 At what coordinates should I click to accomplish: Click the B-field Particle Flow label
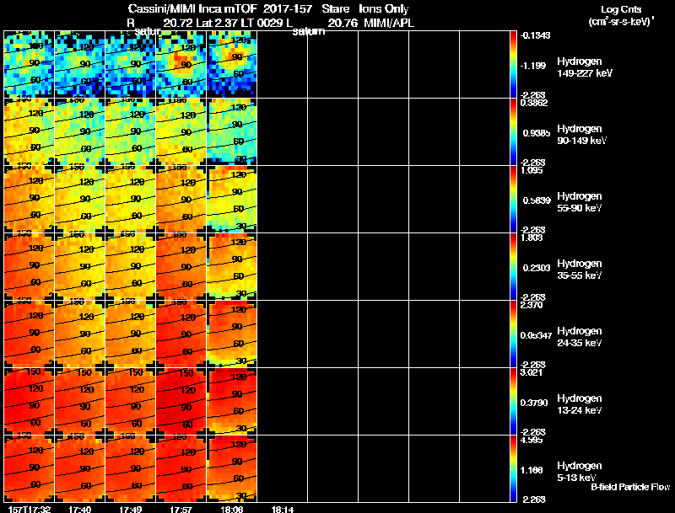(630, 487)
